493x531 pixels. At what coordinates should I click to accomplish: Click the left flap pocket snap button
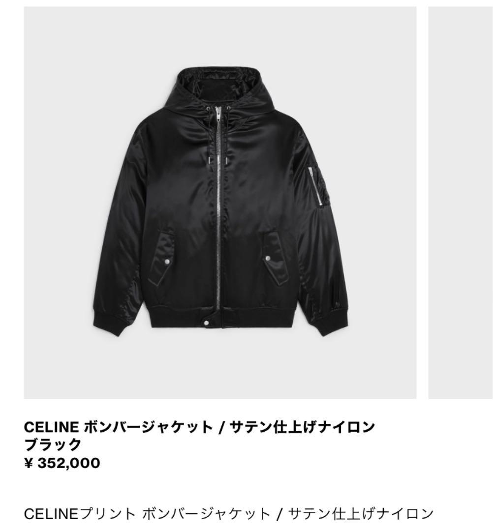[x=166, y=261]
